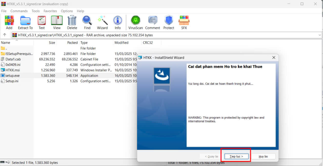This screenshot has width=323, height=166.
Task: Expand the address bar dropdown arrow
Action: tap(320, 35)
